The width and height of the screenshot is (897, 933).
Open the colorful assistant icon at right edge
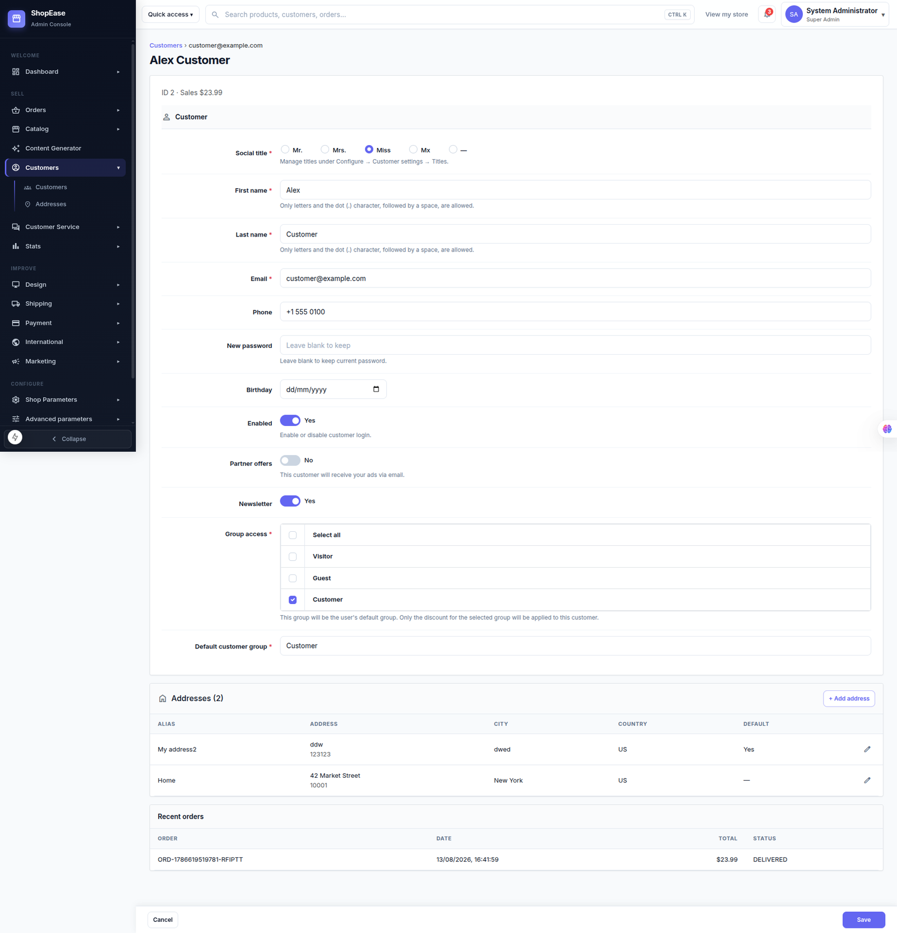pos(887,429)
